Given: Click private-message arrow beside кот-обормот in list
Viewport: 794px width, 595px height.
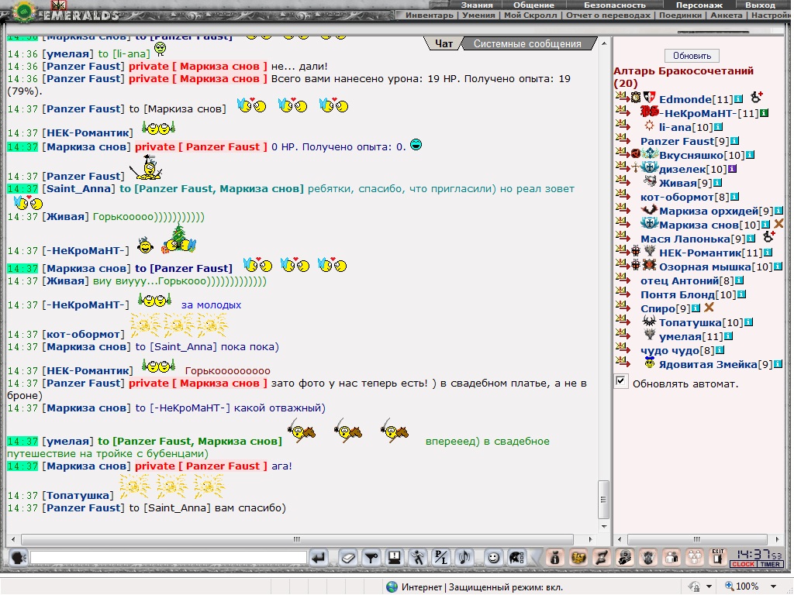Looking at the screenshot, I should tap(622, 194).
